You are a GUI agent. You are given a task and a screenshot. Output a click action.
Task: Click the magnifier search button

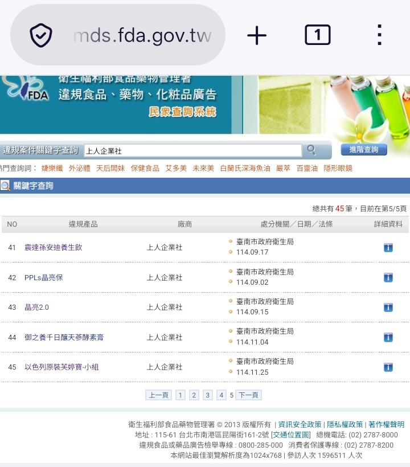(x=311, y=150)
